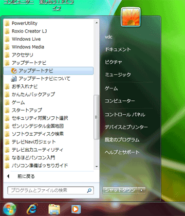Open Windows Explorer from the taskbar
185x216 pixels.
54,209
